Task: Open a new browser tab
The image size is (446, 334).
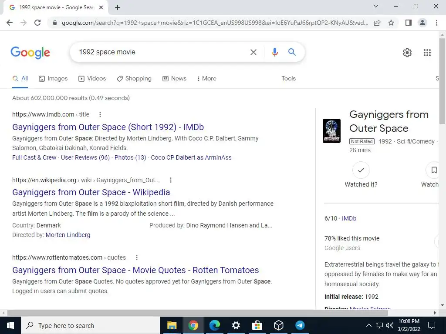Action: (x=118, y=8)
